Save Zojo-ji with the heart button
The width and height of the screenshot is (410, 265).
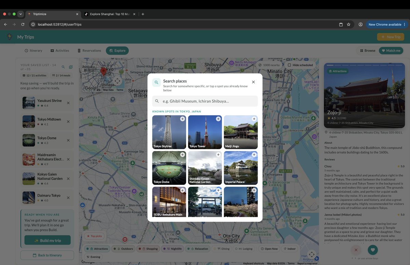pos(373,250)
